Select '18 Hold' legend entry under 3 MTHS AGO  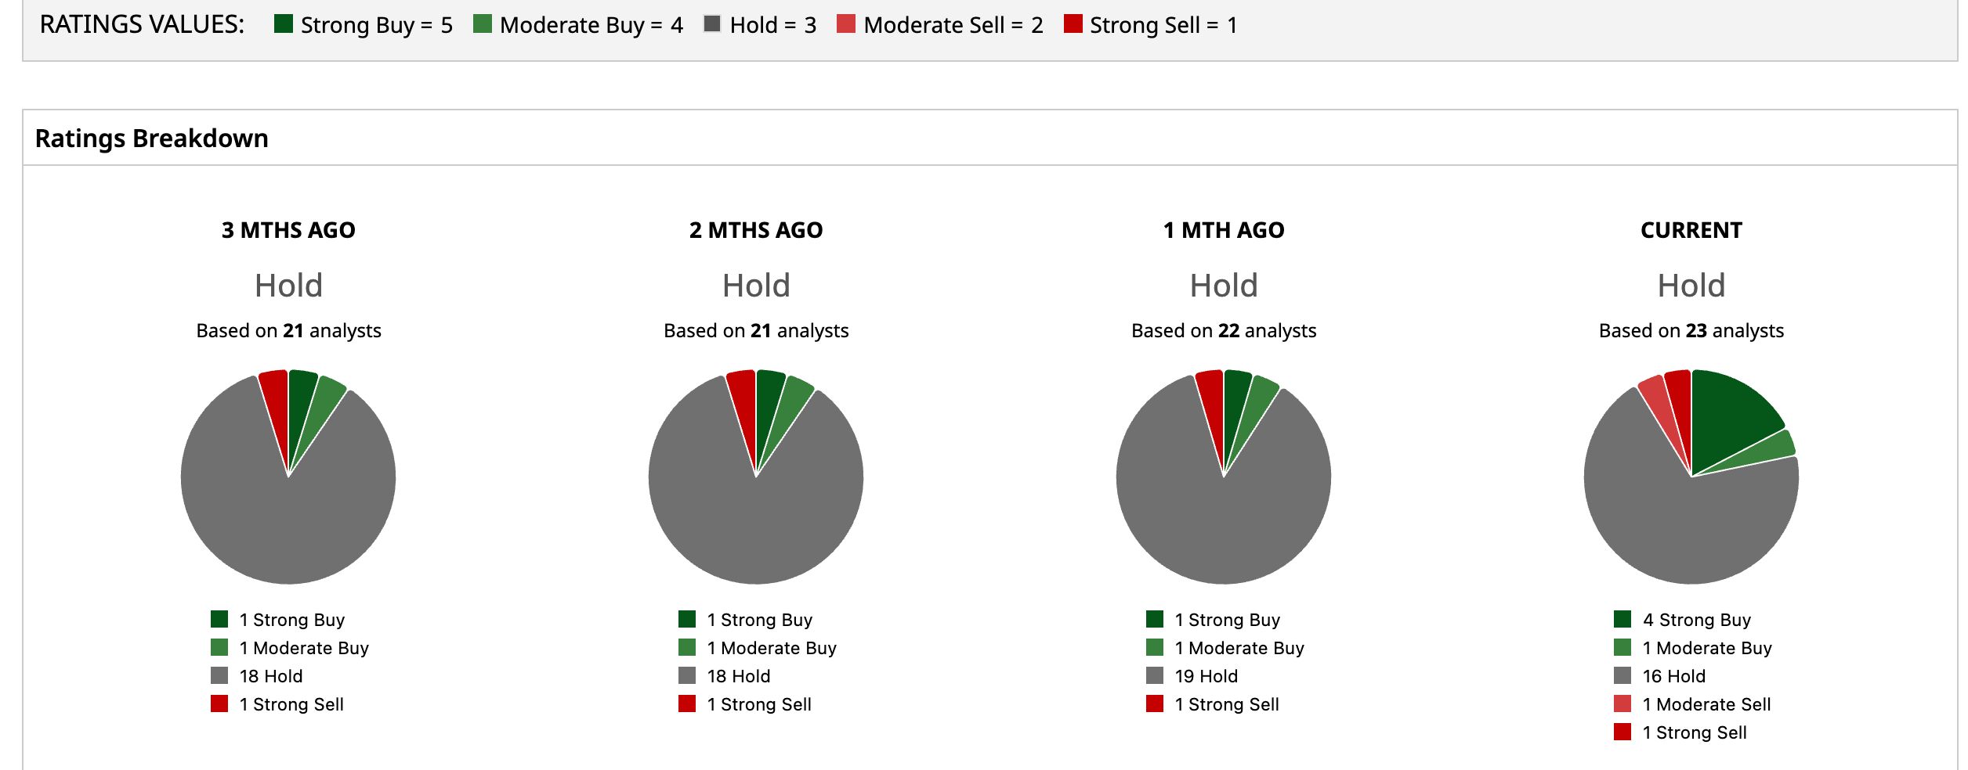[x=256, y=676]
